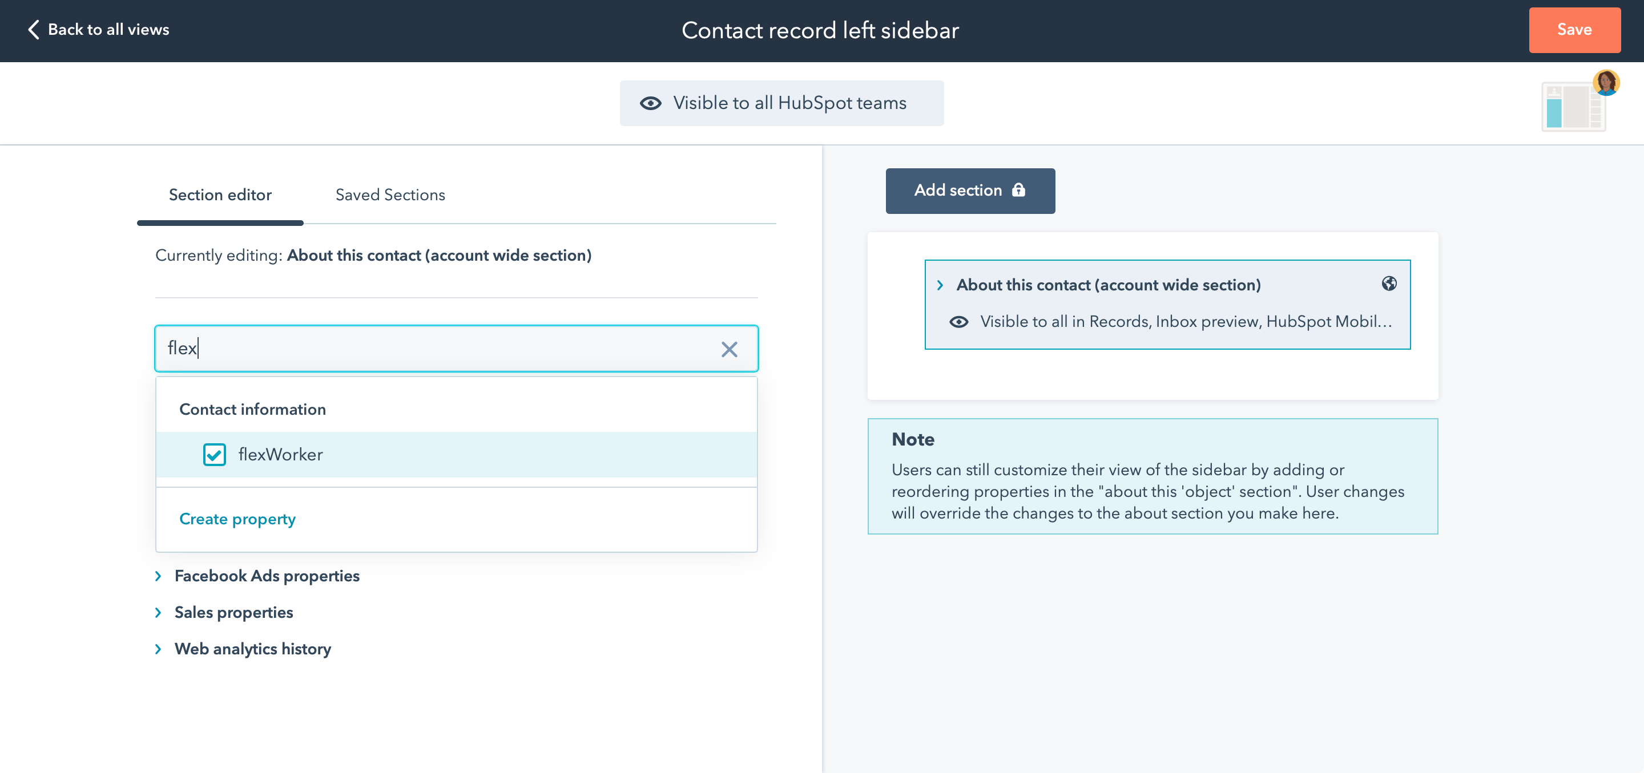1644x773 pixels.
Task: Uncheck the flexWorker property checkbox
Action: point(215,455)
